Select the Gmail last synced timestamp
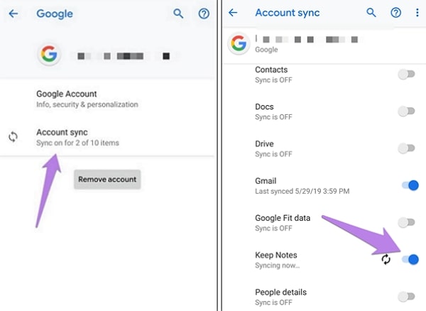 coord(302,191)
